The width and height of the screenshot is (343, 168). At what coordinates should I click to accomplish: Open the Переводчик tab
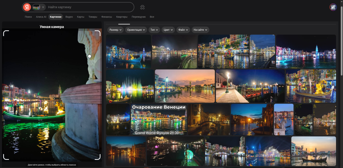pos(139,17)
